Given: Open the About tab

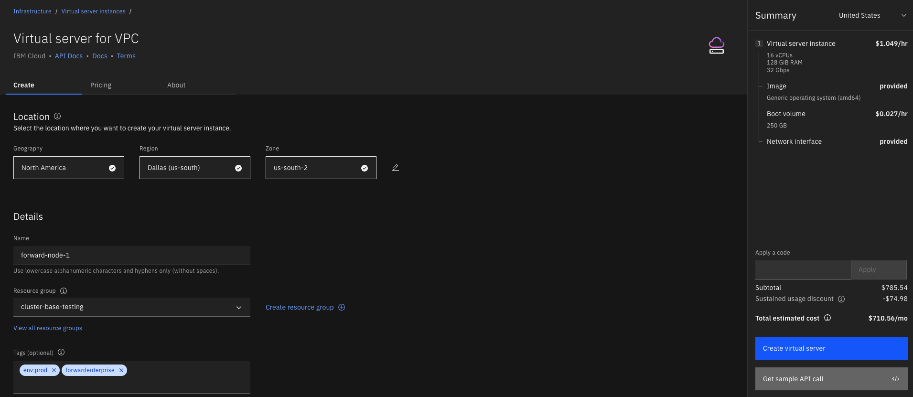Looking at the screenshot, I should point(176,85).
